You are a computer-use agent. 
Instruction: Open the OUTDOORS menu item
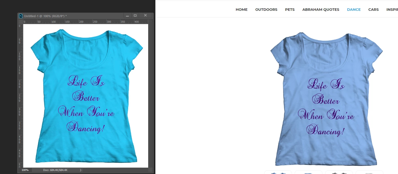(x=266, y=9)
